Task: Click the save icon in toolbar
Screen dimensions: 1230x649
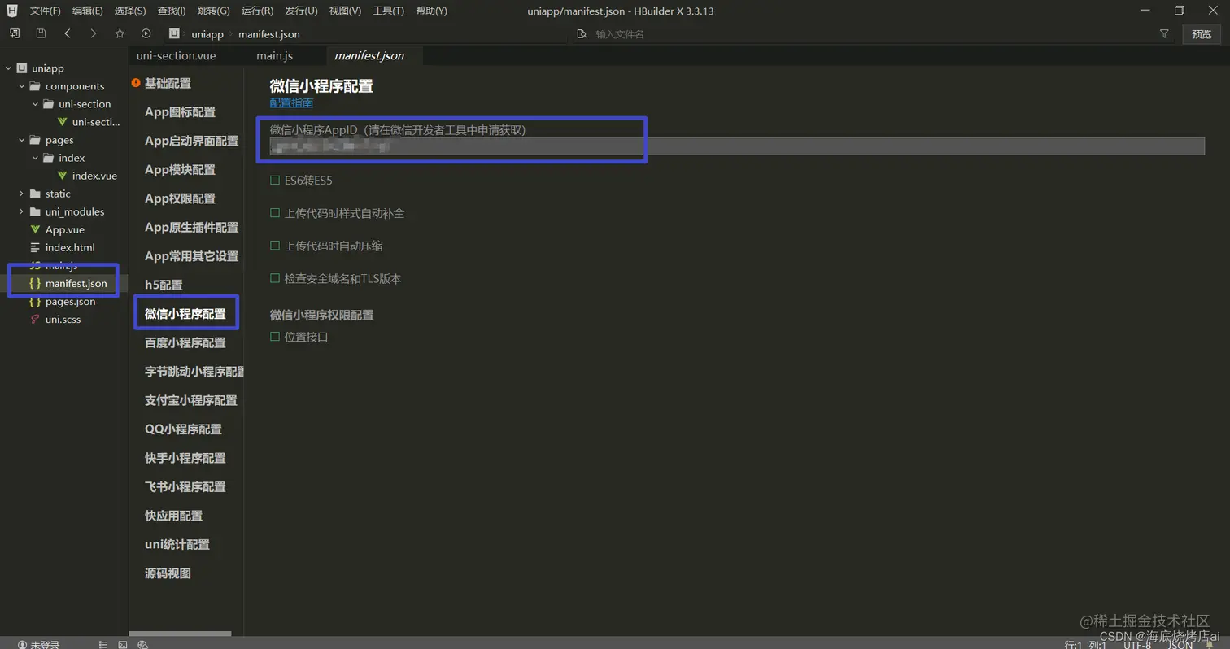Action: 41,33
